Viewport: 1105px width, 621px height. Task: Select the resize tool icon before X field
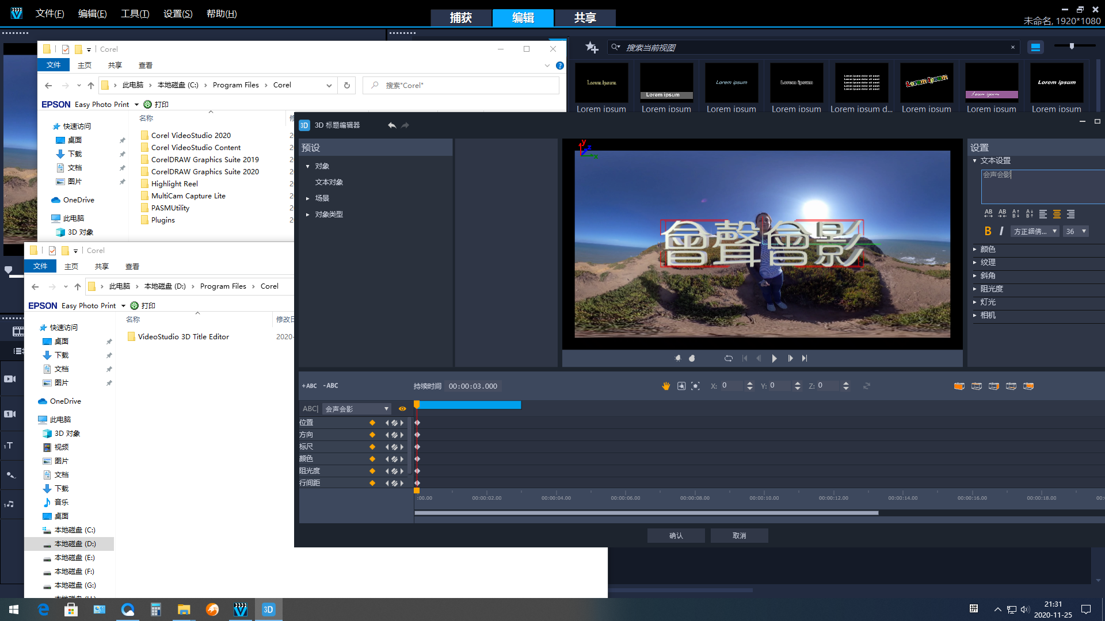(x=696, y=386)
